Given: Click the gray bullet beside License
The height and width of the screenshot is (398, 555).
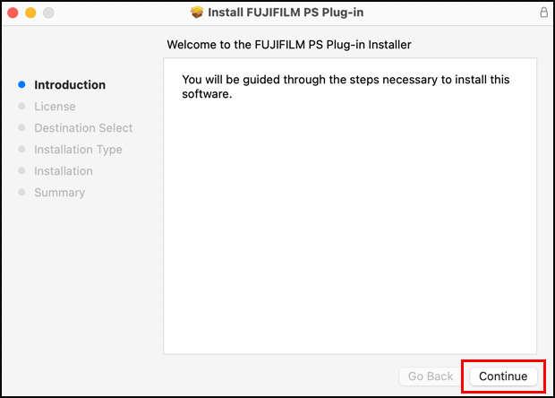Looking at the screenshot, I should 21,107.
